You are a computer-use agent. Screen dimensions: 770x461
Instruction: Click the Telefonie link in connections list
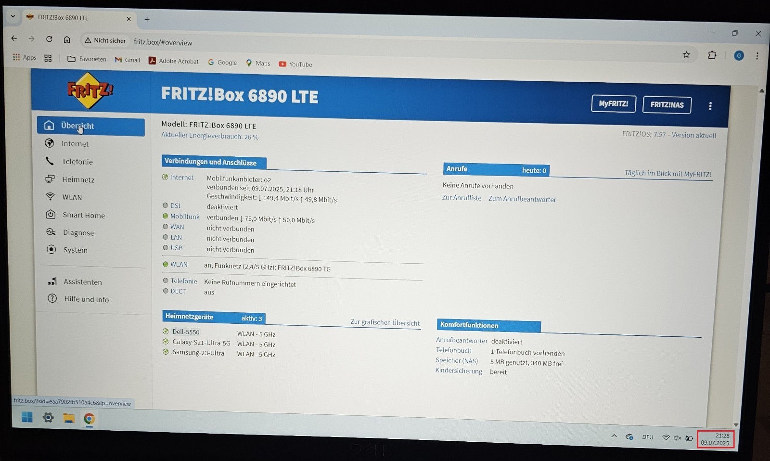(184, 281)
